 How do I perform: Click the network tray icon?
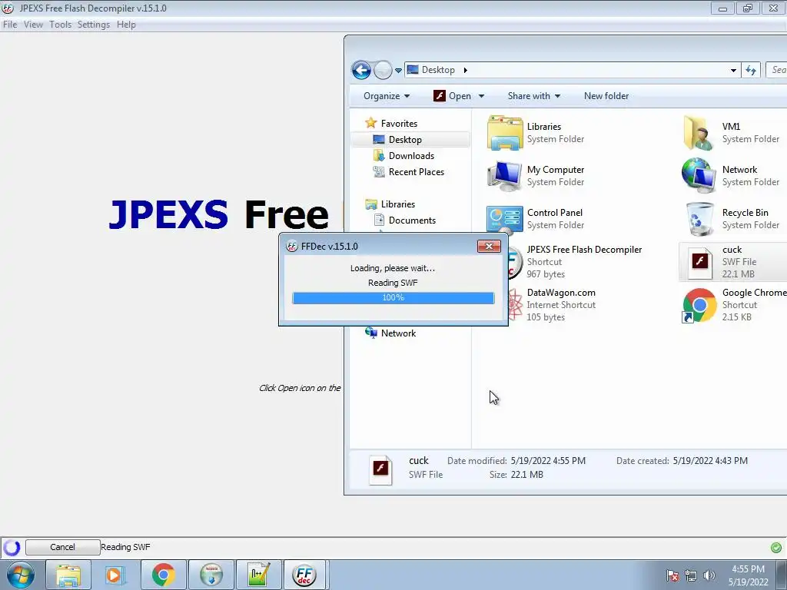[691, 575]
